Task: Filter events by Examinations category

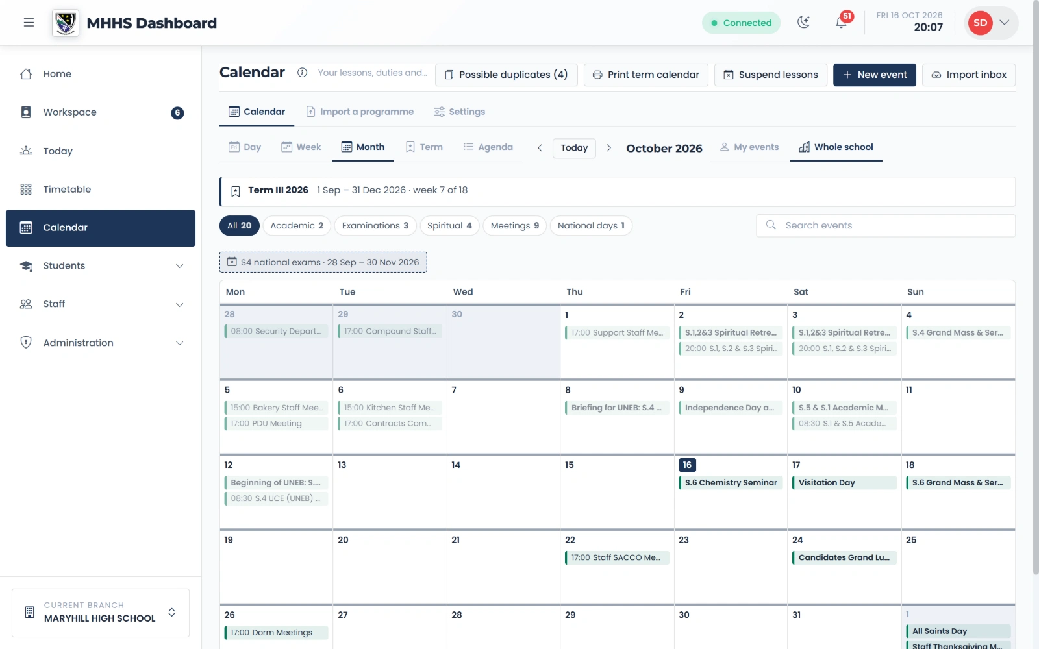Action: [x=375, y=226]
